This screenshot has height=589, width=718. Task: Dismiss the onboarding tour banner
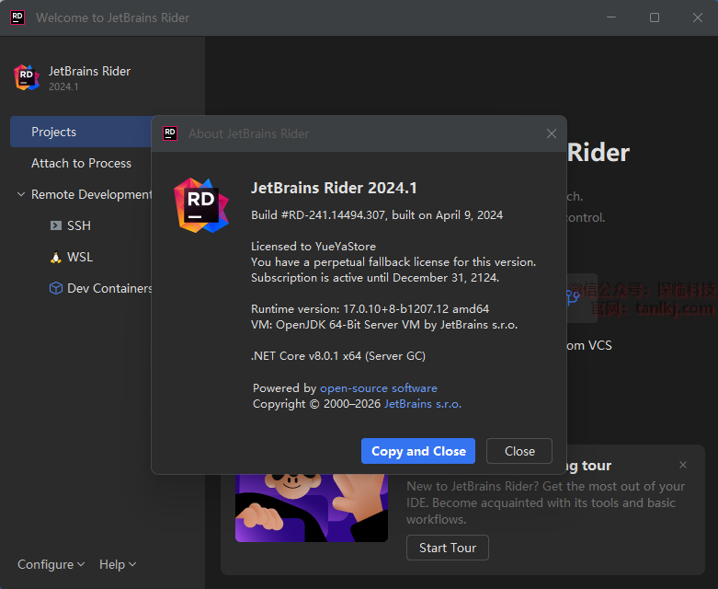tap(683, 466)
